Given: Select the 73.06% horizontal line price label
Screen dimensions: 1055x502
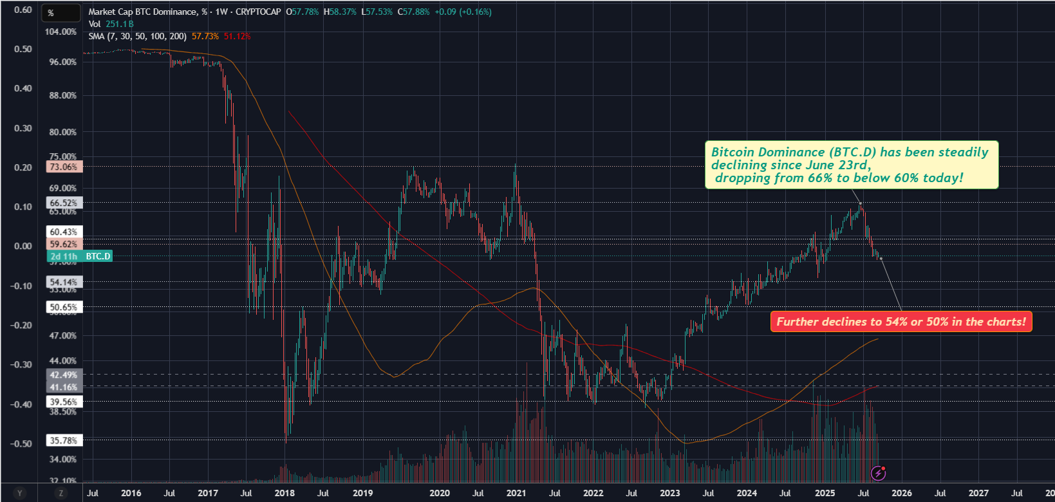Looking at the screenshot, I should (x=64, y=167).
